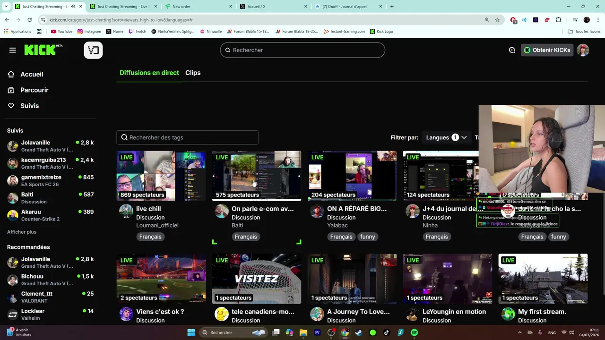Switch to Onoff Journal d'appel tab

point(349,7)
